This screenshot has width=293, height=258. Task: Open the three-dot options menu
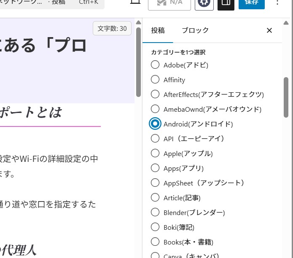277,3
